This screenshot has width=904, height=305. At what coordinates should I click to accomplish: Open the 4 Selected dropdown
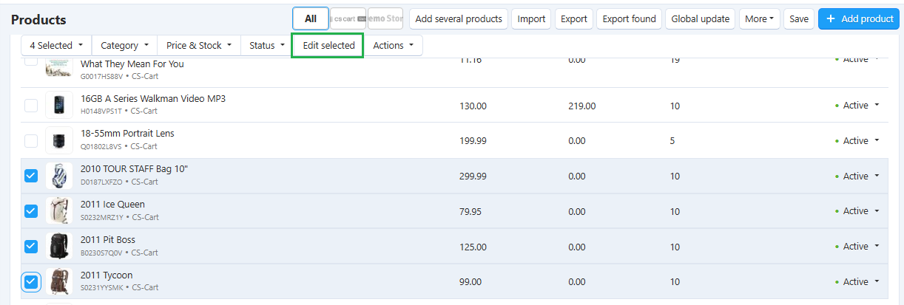[x=56, y=46]
